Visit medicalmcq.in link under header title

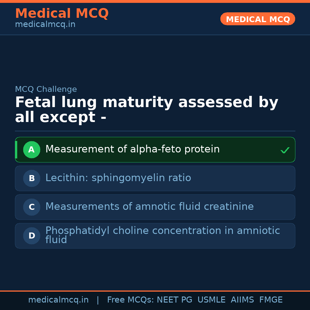(45, 24)
